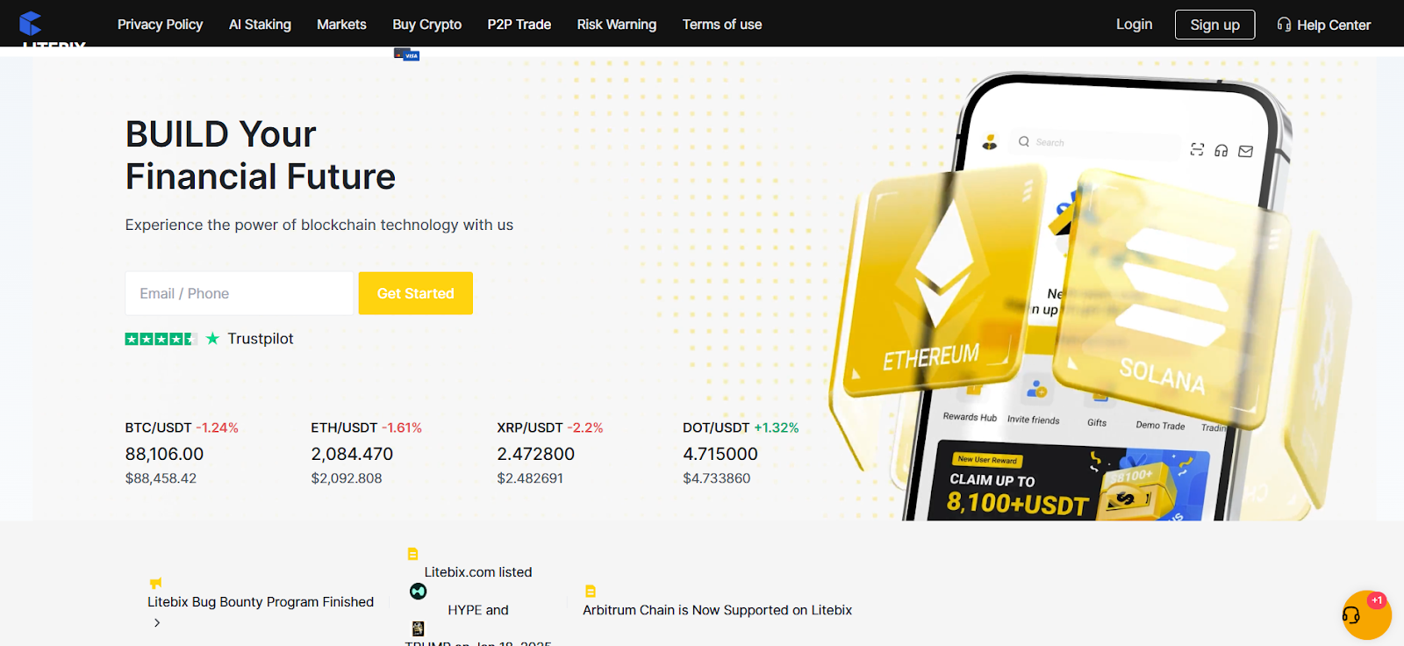This screenshot has height=646, width=1404.
Task: Select P2P Trade in the navigation
Action: click(519, 25)
